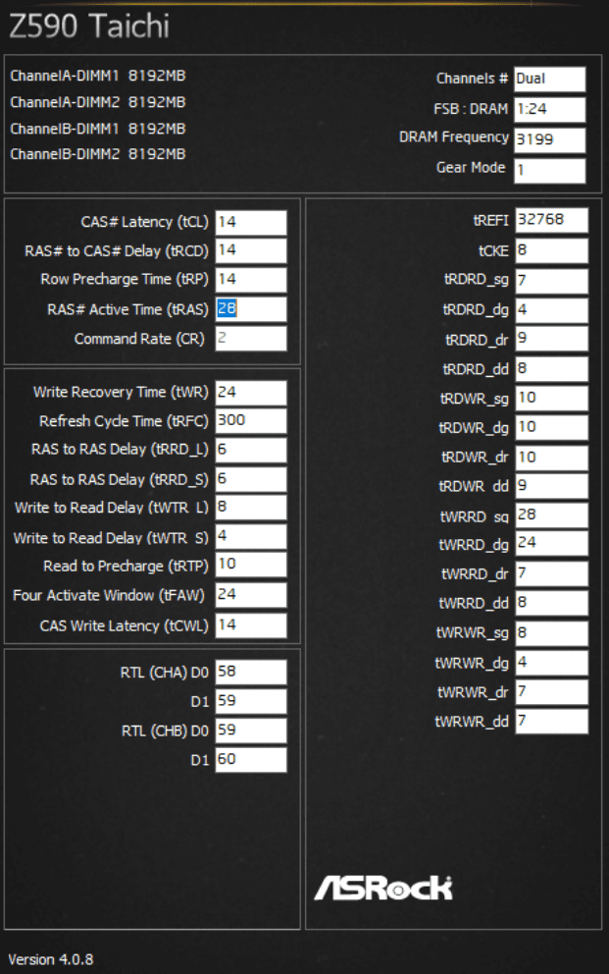Click the Four Activate Window (tFAW) field
Screen dimensions: 609x974
(x=251, y=595)
